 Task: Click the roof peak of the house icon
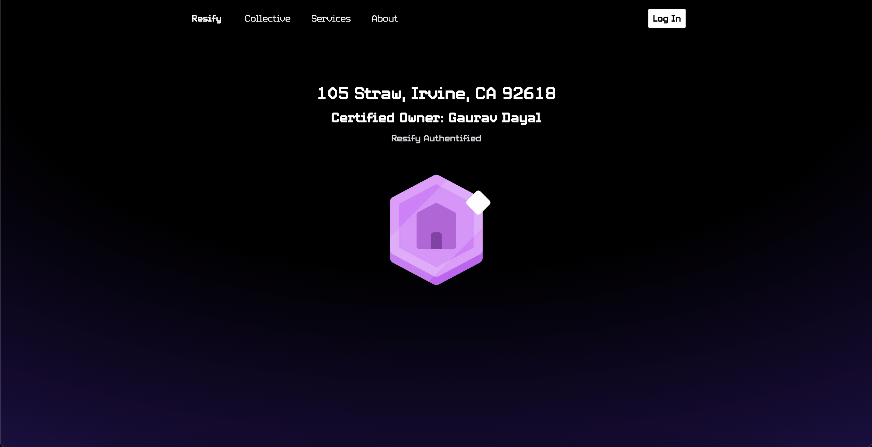(x=436, y=206)
